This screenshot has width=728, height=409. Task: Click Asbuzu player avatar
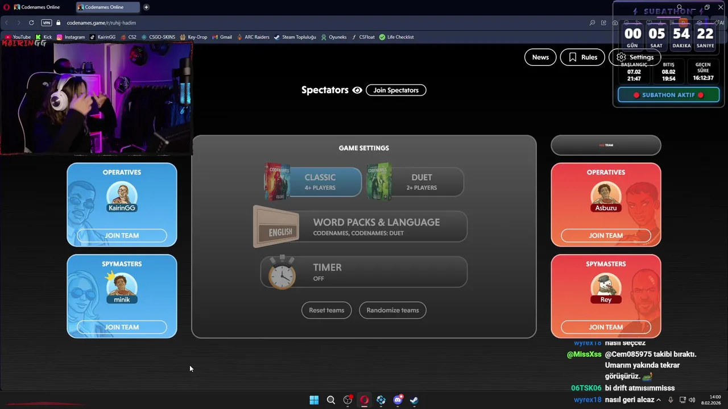point(606,197)
